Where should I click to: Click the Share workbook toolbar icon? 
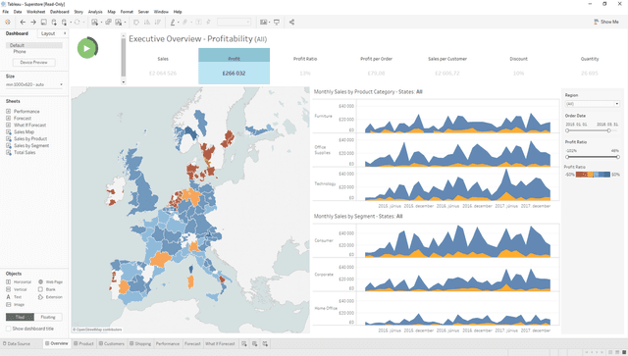point(291,22)
